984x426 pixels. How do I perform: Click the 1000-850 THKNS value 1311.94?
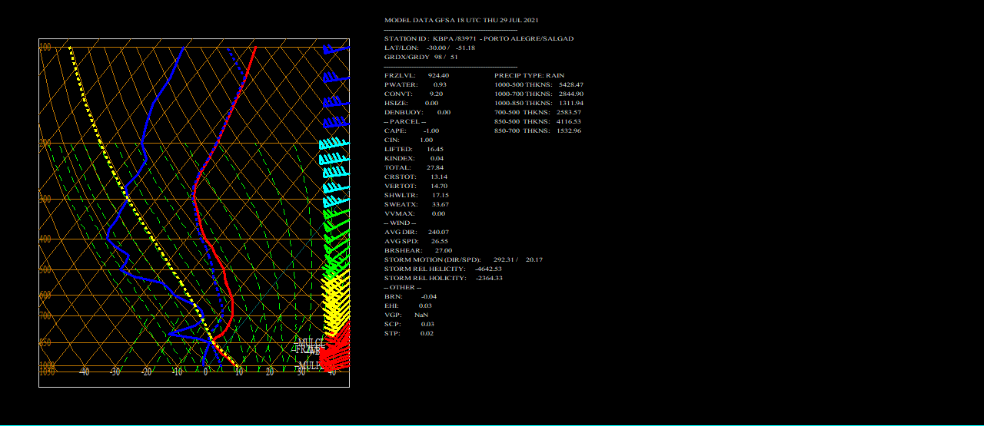point(571,103)
